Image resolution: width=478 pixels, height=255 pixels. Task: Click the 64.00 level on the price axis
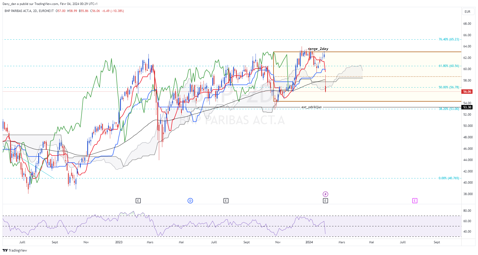tap(467, 46)
